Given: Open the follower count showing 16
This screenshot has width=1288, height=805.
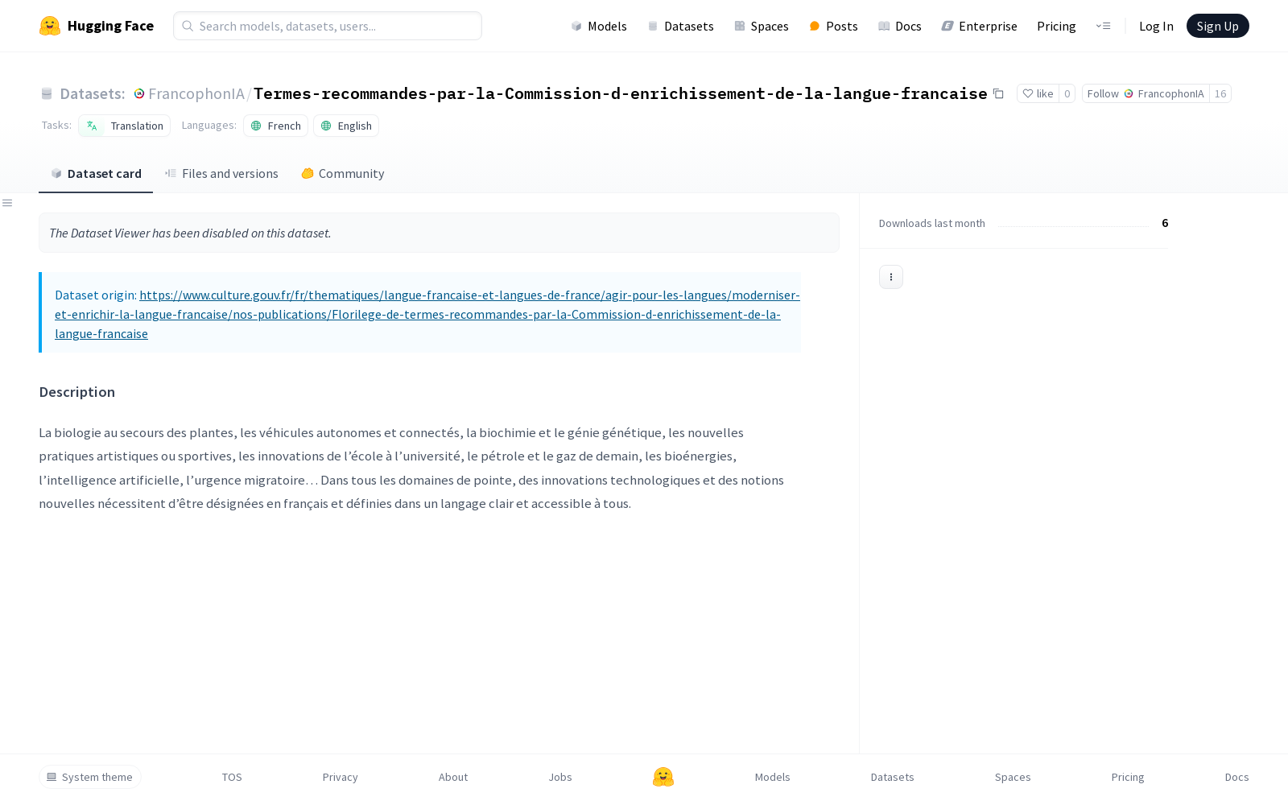Looking at the screenshot, I should click(1220, 93).
